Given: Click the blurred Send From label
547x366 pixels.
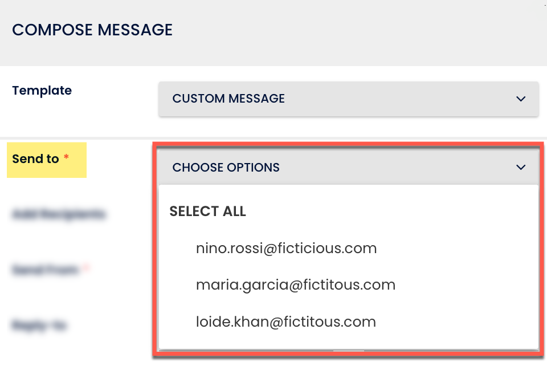Looking at the screenshot, I should (45, 270).
